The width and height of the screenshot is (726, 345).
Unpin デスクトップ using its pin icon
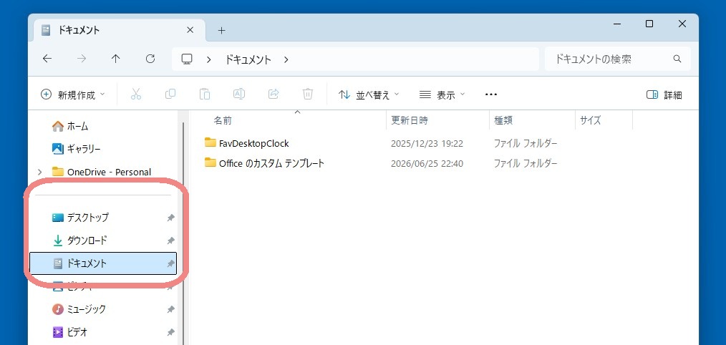171,218
